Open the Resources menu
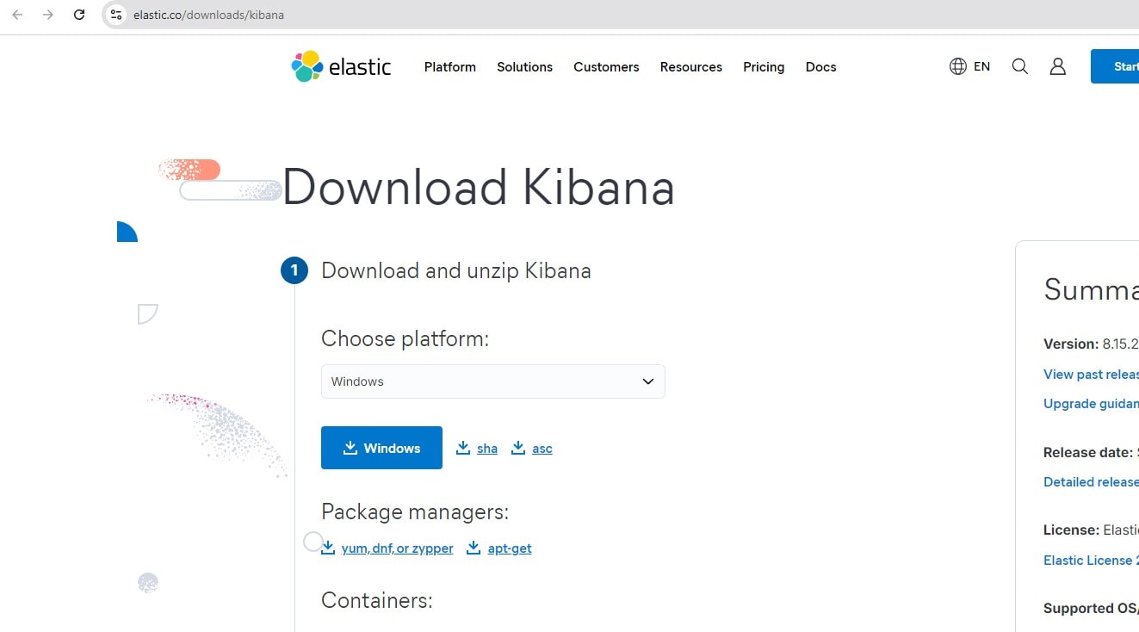1139x632 pixels. tap(691, 66)
